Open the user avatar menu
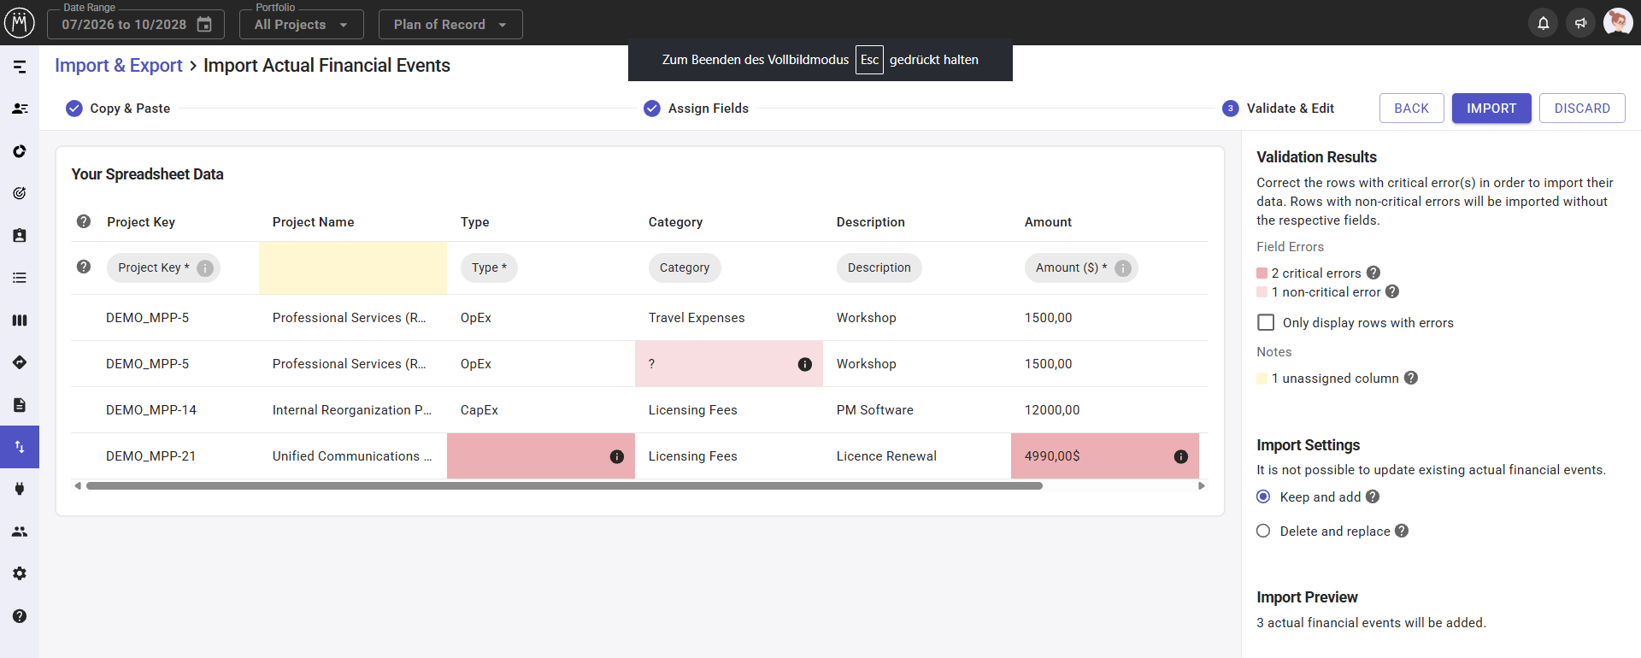The width and height of the screenshot is (1641, 658). (x=1618, y=22)
